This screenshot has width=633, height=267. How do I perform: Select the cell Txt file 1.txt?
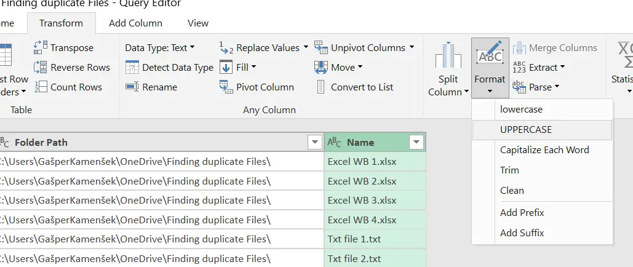pyautogui.click(x=375, y=239)
